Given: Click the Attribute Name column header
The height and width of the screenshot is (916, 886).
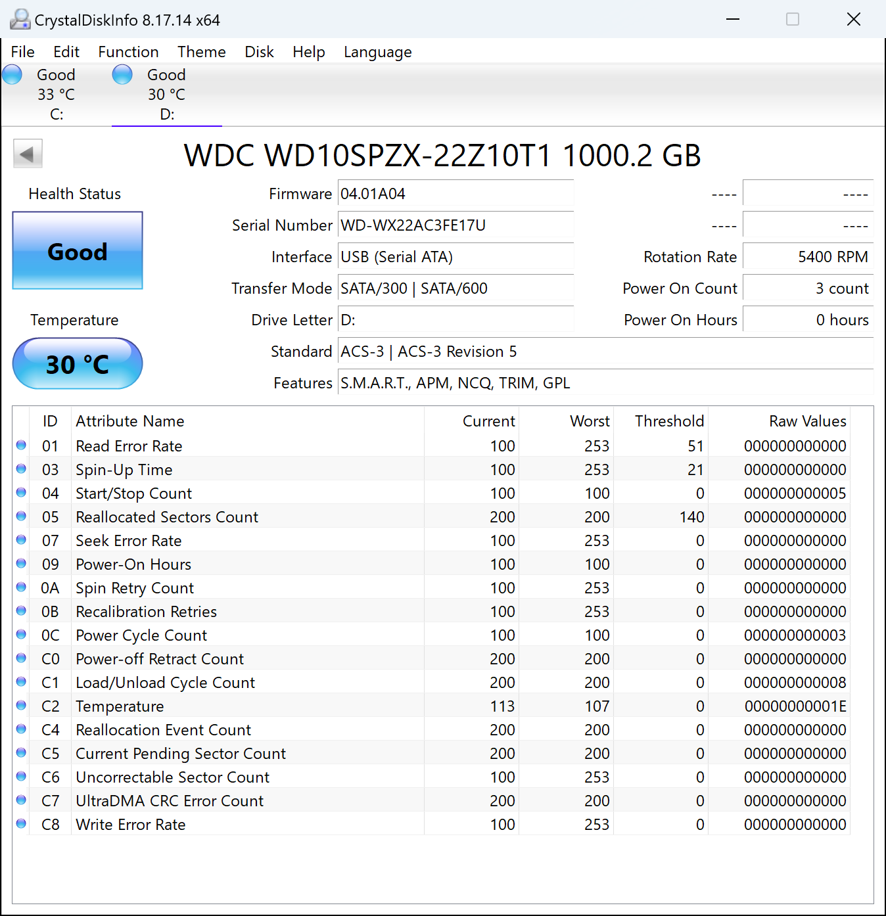Looking at the screenshot, I should point(248,421).
